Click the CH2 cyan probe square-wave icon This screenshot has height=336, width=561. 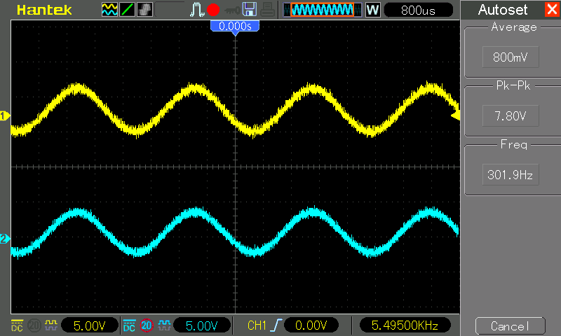[164, 325]
